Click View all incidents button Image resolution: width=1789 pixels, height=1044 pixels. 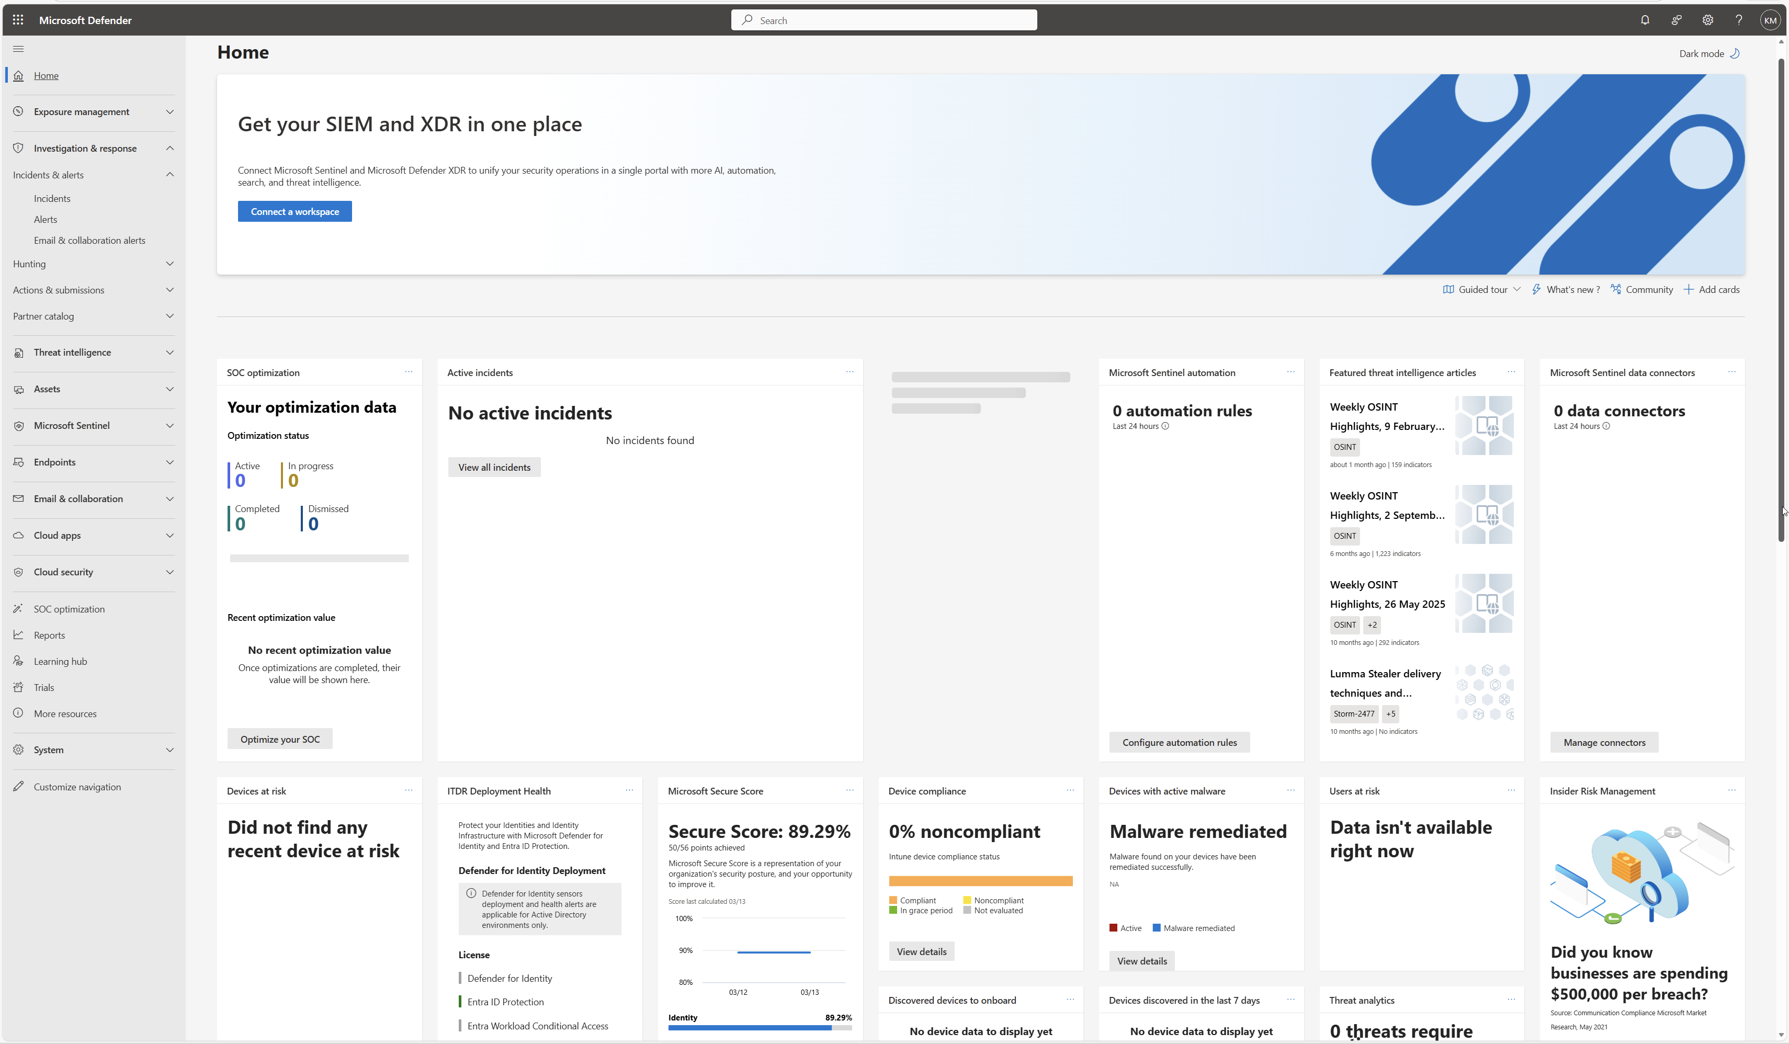click(x=494, y=467)
